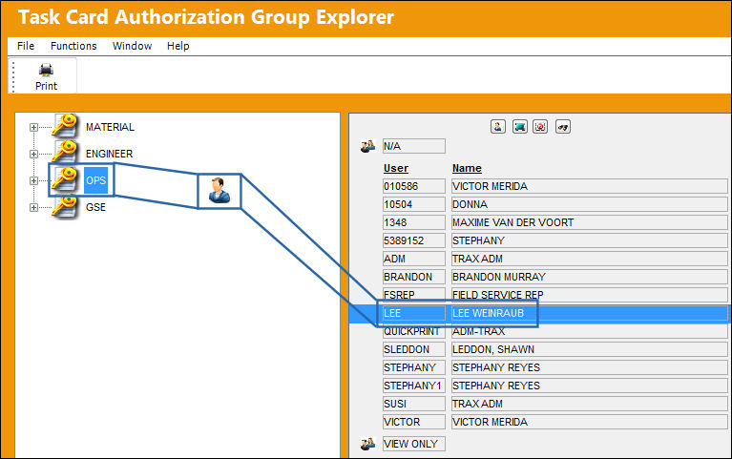732x459 pixels.
Task: Click the binoculars find icon button
Action: pos(563,127)
